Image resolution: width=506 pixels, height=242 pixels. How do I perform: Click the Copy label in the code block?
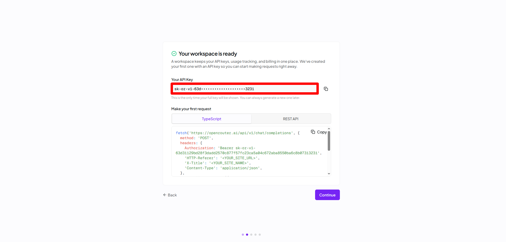(x=322, y=132)
